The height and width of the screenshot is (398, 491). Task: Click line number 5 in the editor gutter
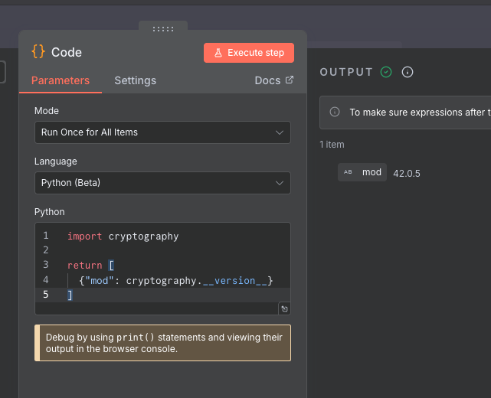[46, 295]
